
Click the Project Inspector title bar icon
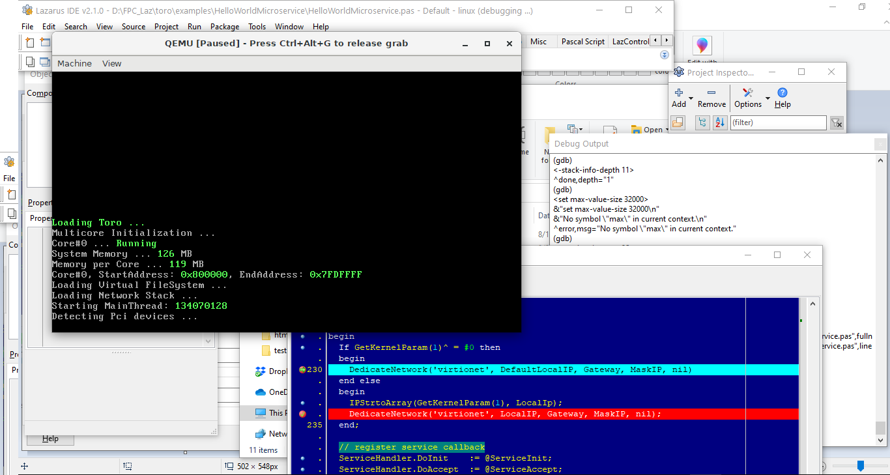(x=679, y=72)
